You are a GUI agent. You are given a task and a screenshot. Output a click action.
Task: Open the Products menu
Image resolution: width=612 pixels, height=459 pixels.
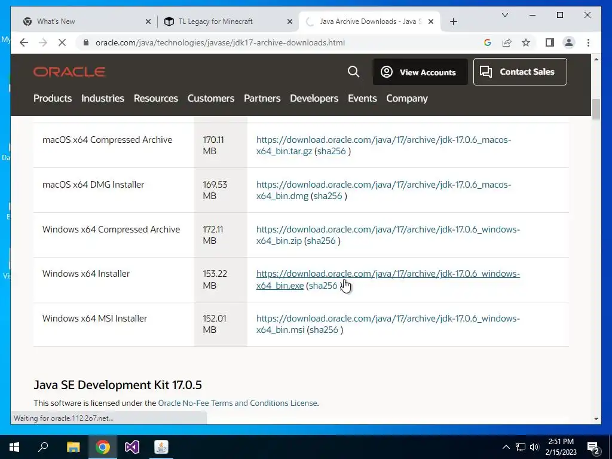53,99
